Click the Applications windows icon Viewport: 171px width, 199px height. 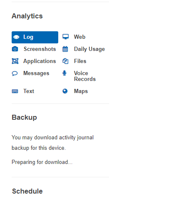(15, 61)
